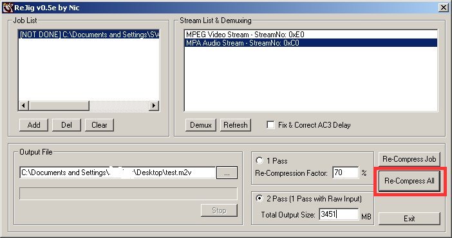
Task: Close the ReJig window
Action: tap(444, 8)
